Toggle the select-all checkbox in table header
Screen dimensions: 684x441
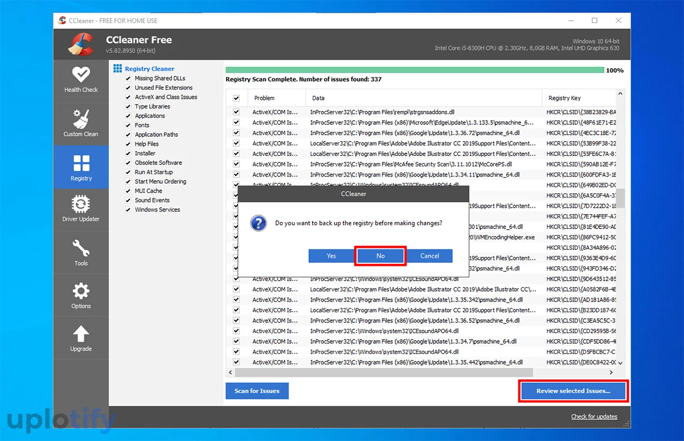237,98
